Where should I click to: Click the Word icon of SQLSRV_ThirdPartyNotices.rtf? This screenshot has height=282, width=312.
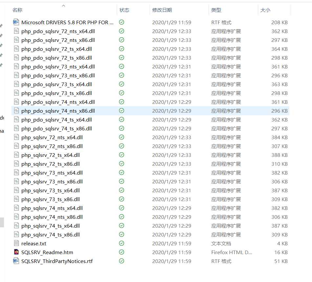(x=16, y=261)
